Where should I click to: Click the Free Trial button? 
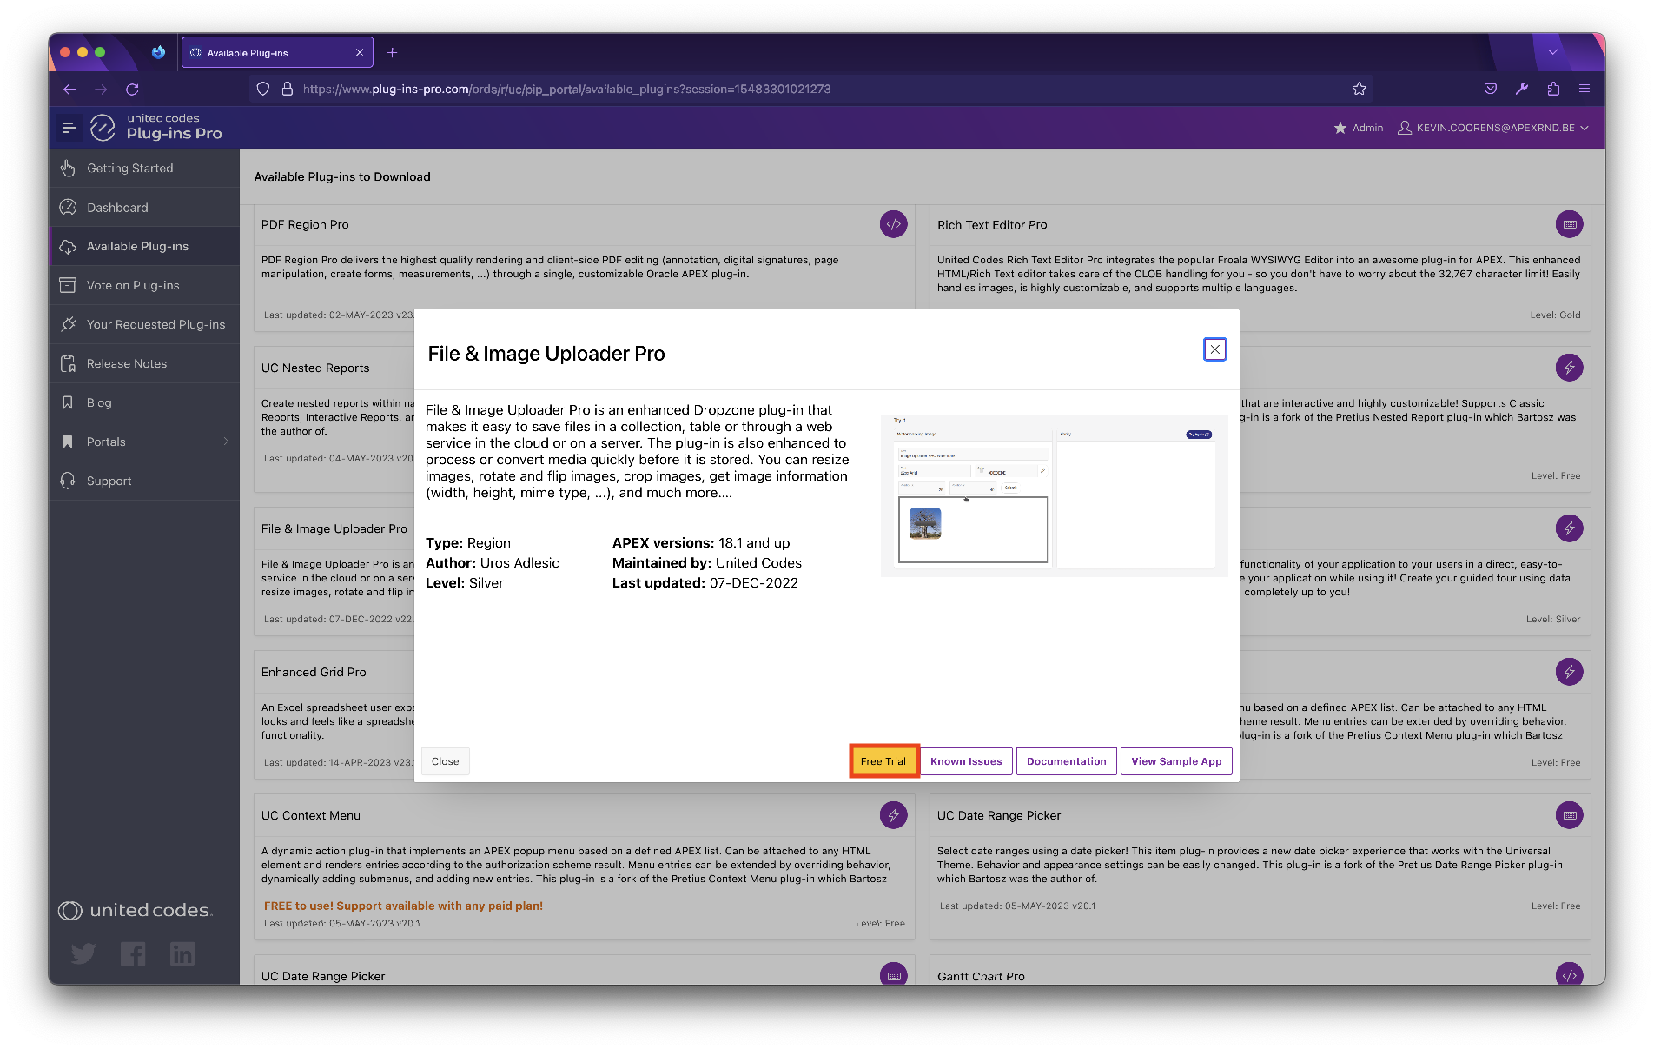pos(883,761)
